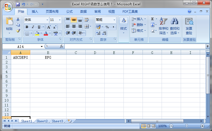Screen dimensions: 212x131
Task: Open the PDF工具集 ribbon tab
Action: pyautogui.click(x=130, y=12)
